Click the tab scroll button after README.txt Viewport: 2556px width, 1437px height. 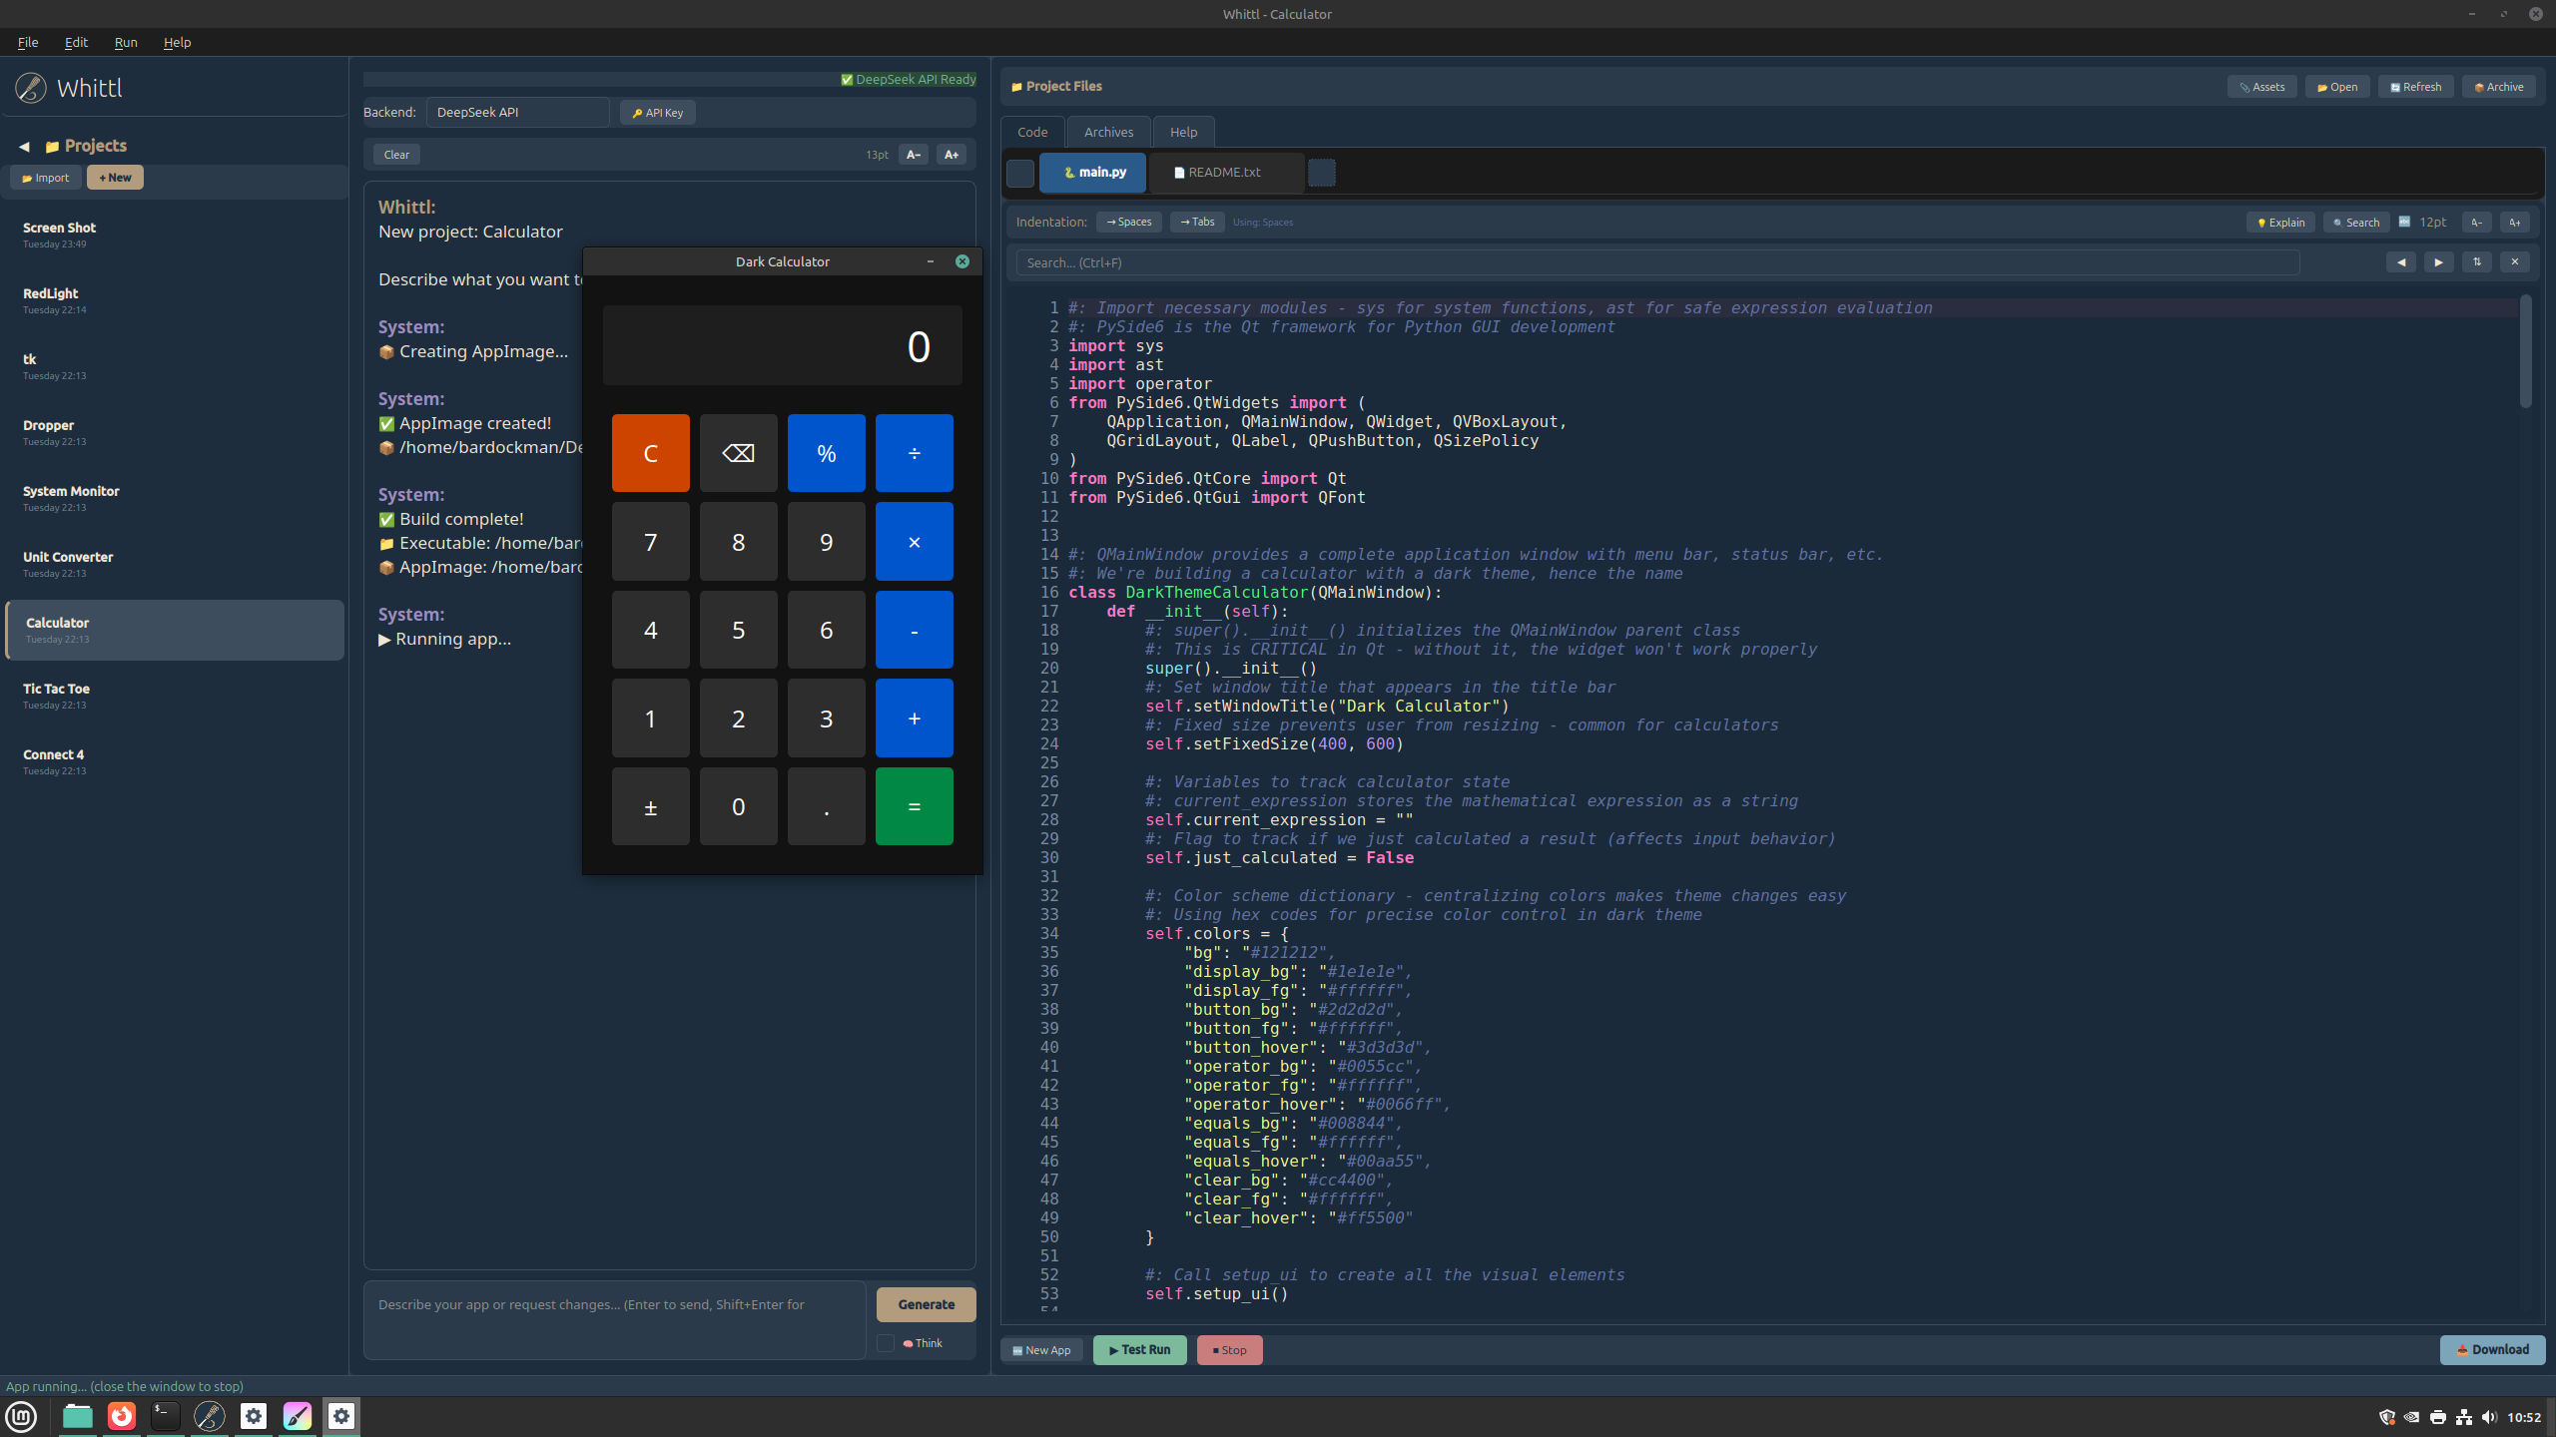(x=1321, y=173)
